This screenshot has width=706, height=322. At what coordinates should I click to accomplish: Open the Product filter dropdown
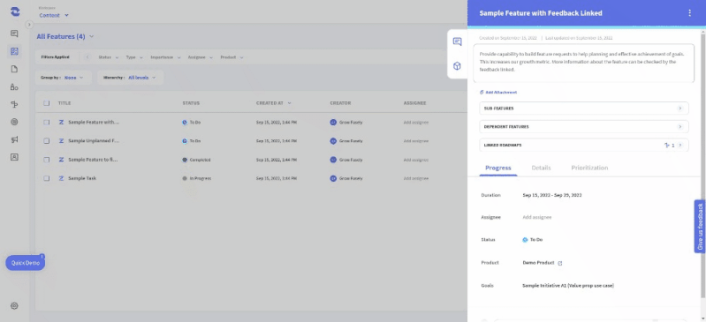click(232, 57)
